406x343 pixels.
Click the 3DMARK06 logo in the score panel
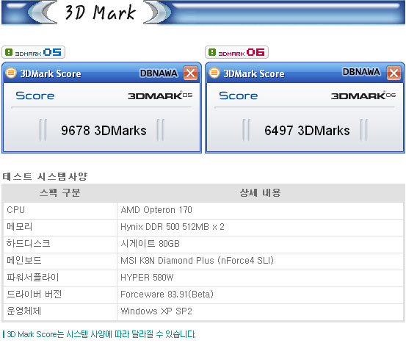[x=363, y=95]
